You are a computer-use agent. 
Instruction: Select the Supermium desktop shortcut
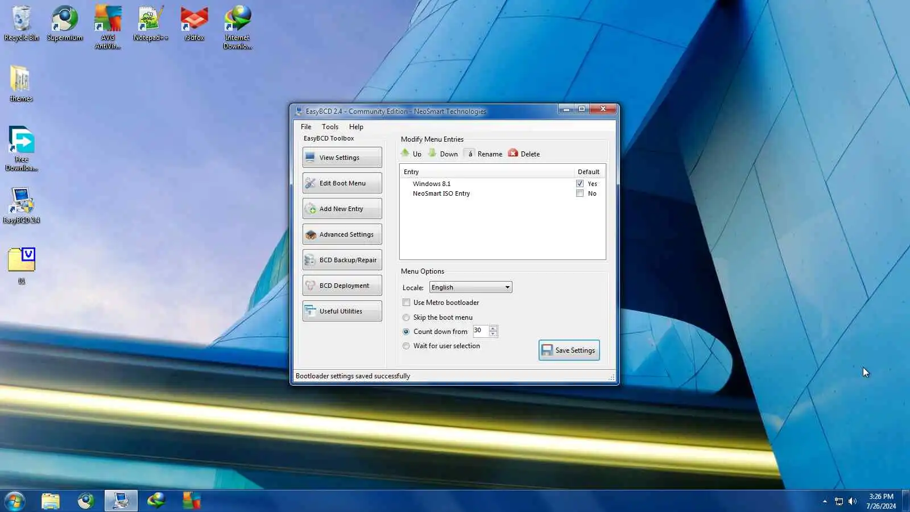(x=65, y=23)
